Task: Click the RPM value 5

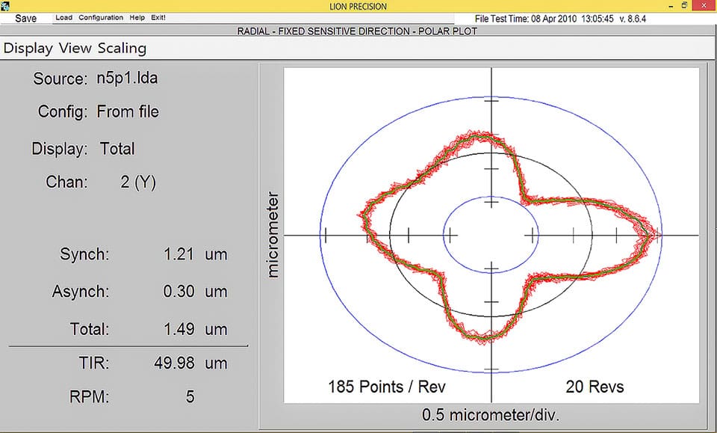Action: point(190,396)
